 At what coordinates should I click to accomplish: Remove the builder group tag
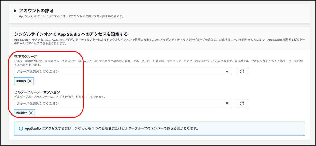[31, 113]
